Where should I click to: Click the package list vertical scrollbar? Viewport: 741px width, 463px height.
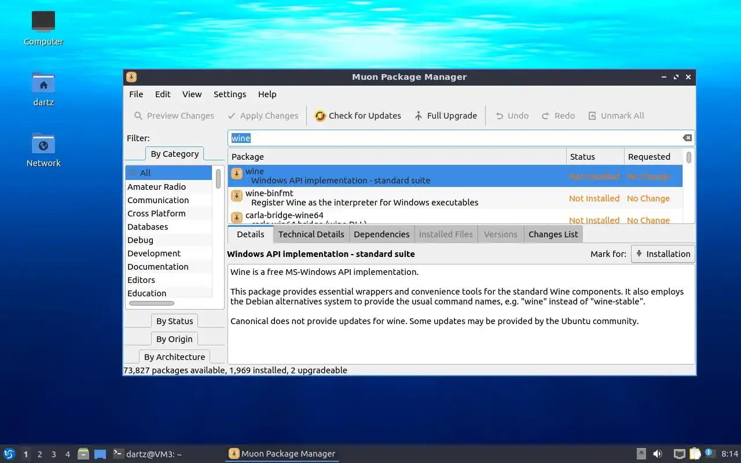pos(689,157)
